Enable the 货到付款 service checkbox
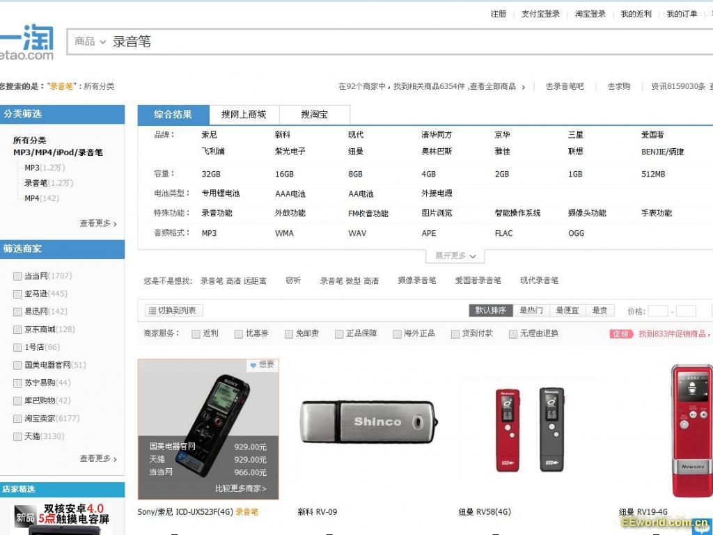The height and width of the screenshot is (535, 713). [455, 334]
